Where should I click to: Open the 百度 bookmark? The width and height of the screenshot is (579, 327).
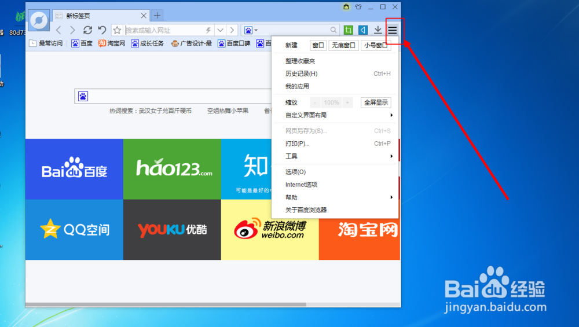[82, 43]
